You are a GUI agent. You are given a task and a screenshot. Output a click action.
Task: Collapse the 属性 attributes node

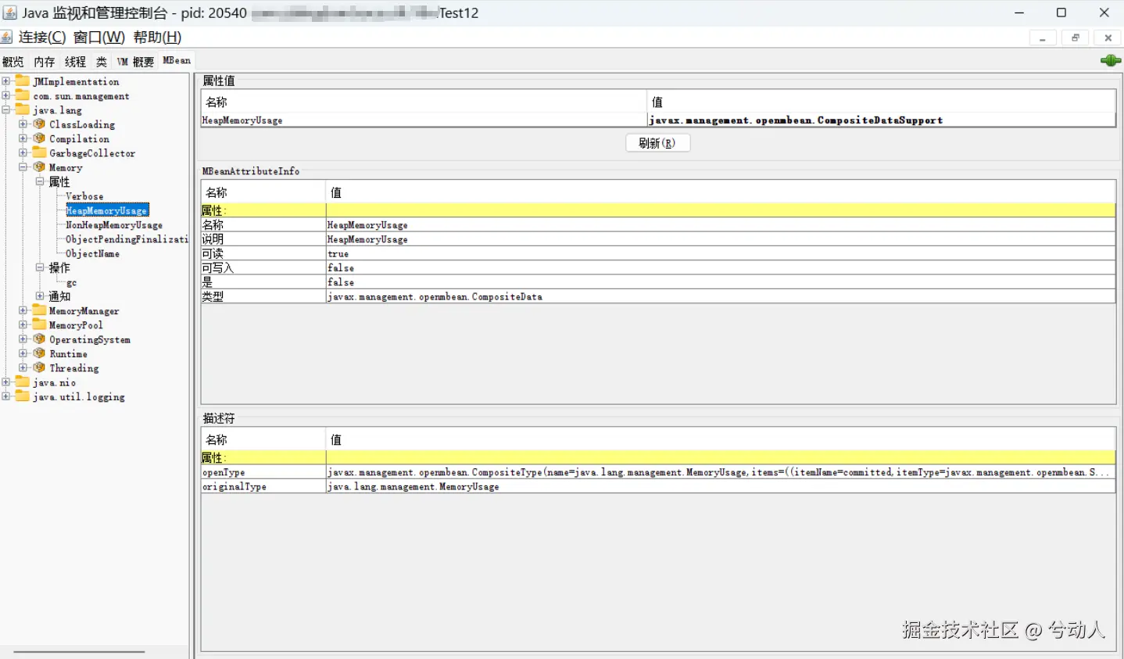tap(40, 181)
